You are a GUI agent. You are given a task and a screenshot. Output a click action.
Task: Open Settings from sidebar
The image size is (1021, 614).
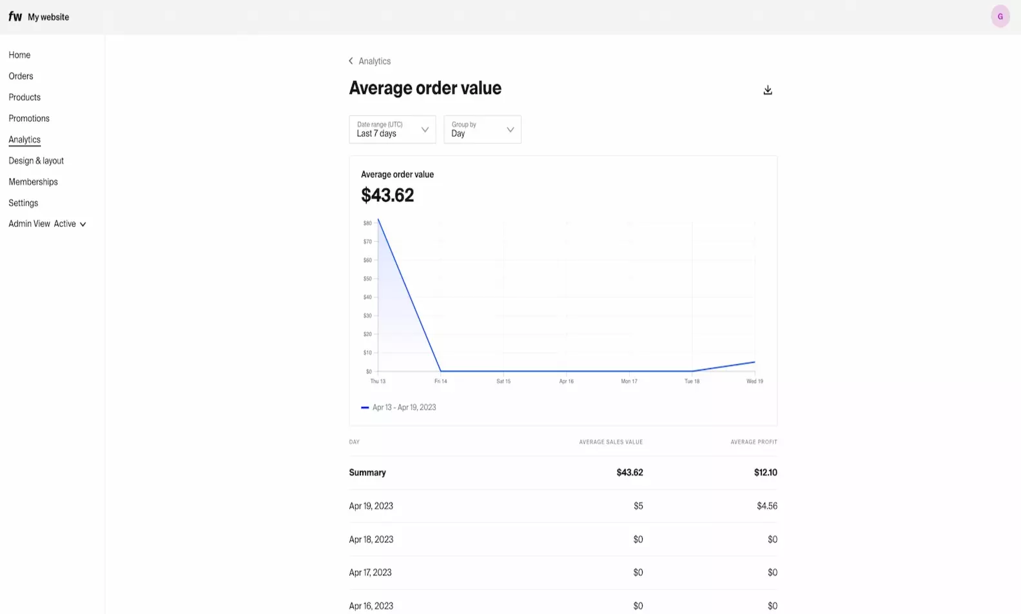coord(23,203)
